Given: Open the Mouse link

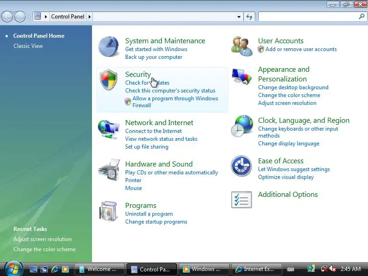Looking at the screenshot, I should (133, 188).
